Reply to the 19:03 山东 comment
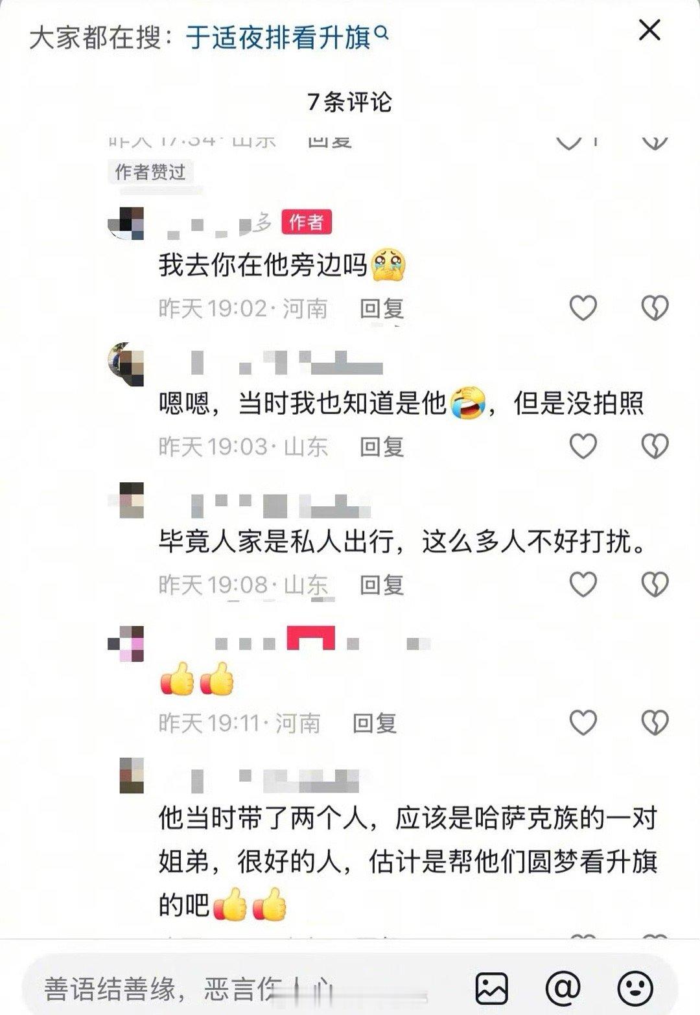 382,447
